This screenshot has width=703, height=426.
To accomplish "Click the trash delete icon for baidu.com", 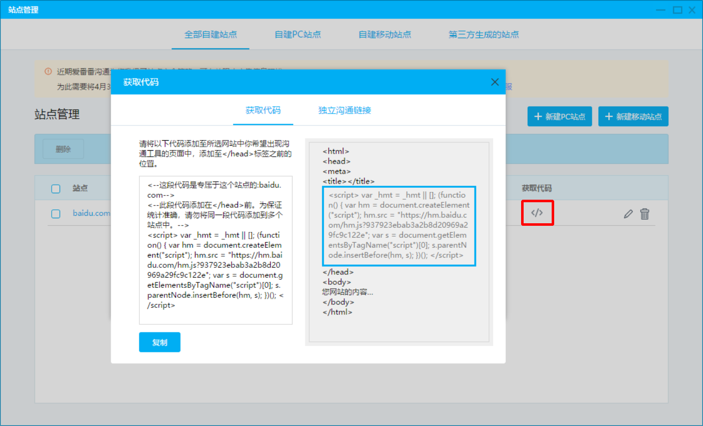I will point(645,214).
